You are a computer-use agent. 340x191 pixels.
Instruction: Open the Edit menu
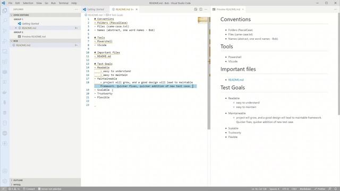[18, 3]
